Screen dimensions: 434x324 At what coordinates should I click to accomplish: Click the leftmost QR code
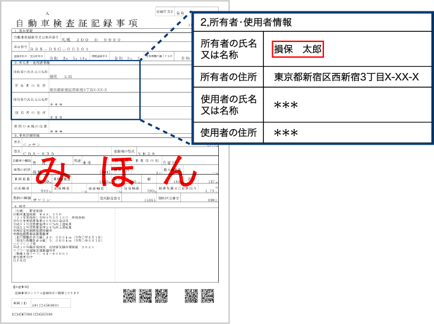(x=129, y=296)
